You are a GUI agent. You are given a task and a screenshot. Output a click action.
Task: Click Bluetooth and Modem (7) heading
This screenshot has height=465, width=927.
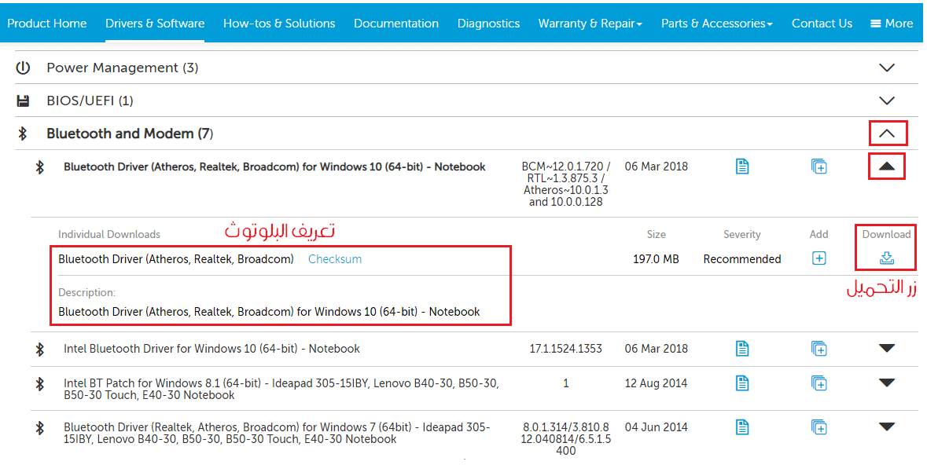[x=130, y=134]
